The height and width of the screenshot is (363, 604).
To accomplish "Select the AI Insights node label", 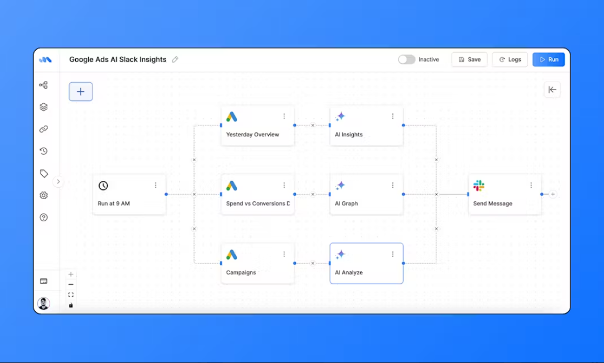I will pos(349,135).
